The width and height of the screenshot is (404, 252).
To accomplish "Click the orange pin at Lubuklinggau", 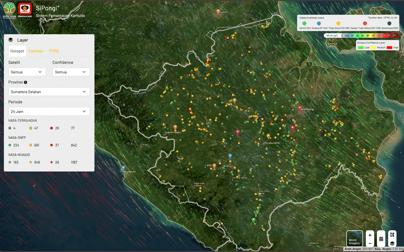I will tap(175, 127).
